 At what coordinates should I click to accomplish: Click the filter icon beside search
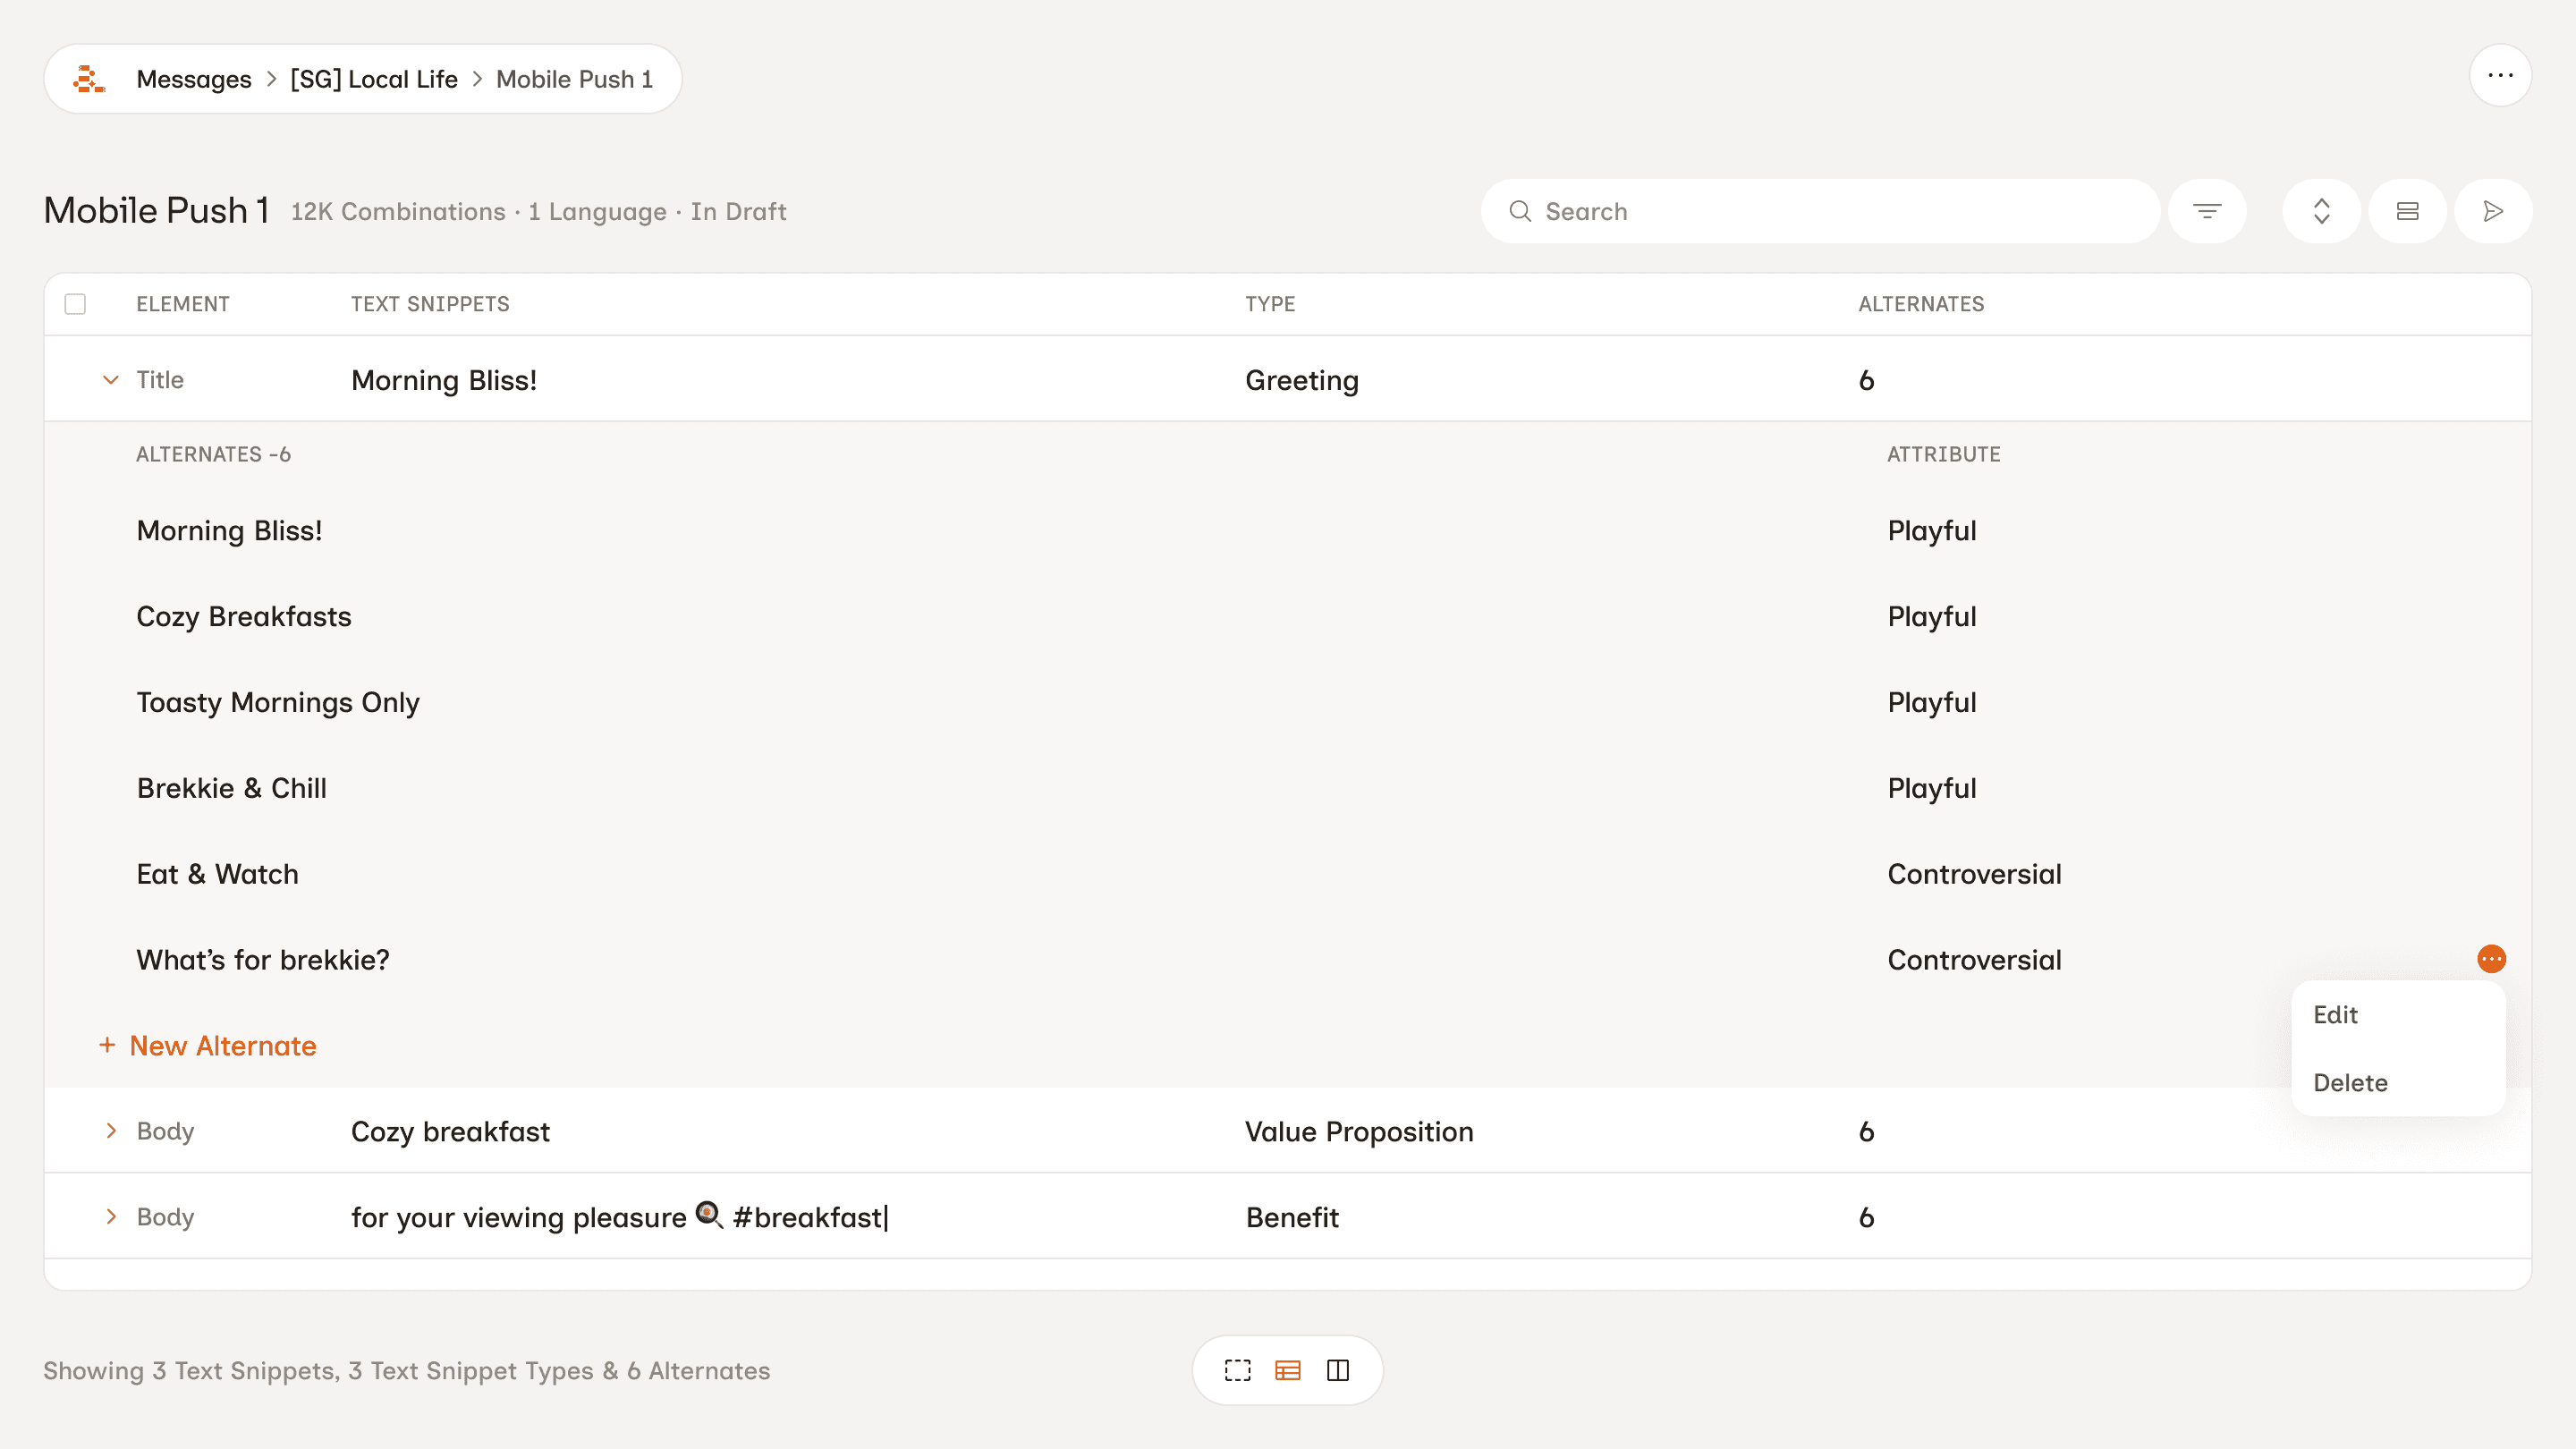[2207, 211]
